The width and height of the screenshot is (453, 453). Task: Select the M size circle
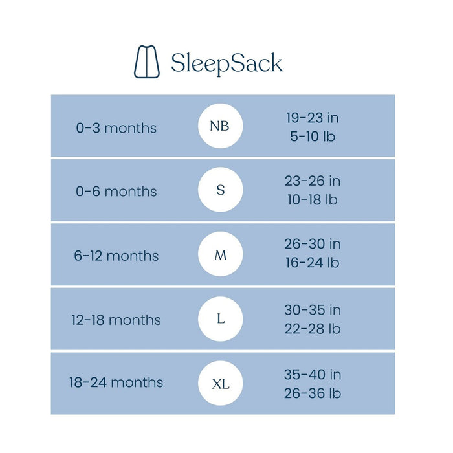coord(220,255)
